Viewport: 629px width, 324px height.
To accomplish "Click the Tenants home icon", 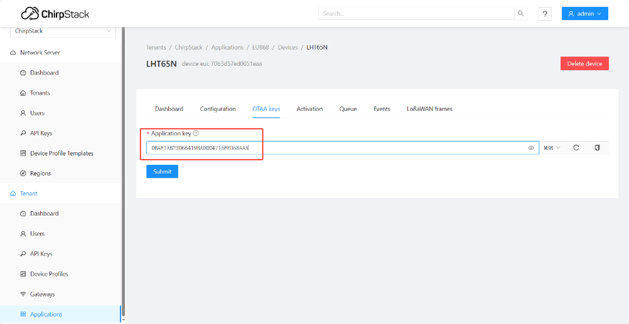I will (x=23, y=93).
